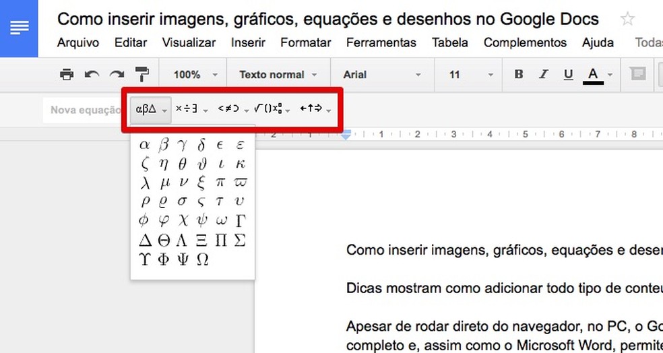Open the Tabela menu
The image size is (663, 353).
pos(450,42)
